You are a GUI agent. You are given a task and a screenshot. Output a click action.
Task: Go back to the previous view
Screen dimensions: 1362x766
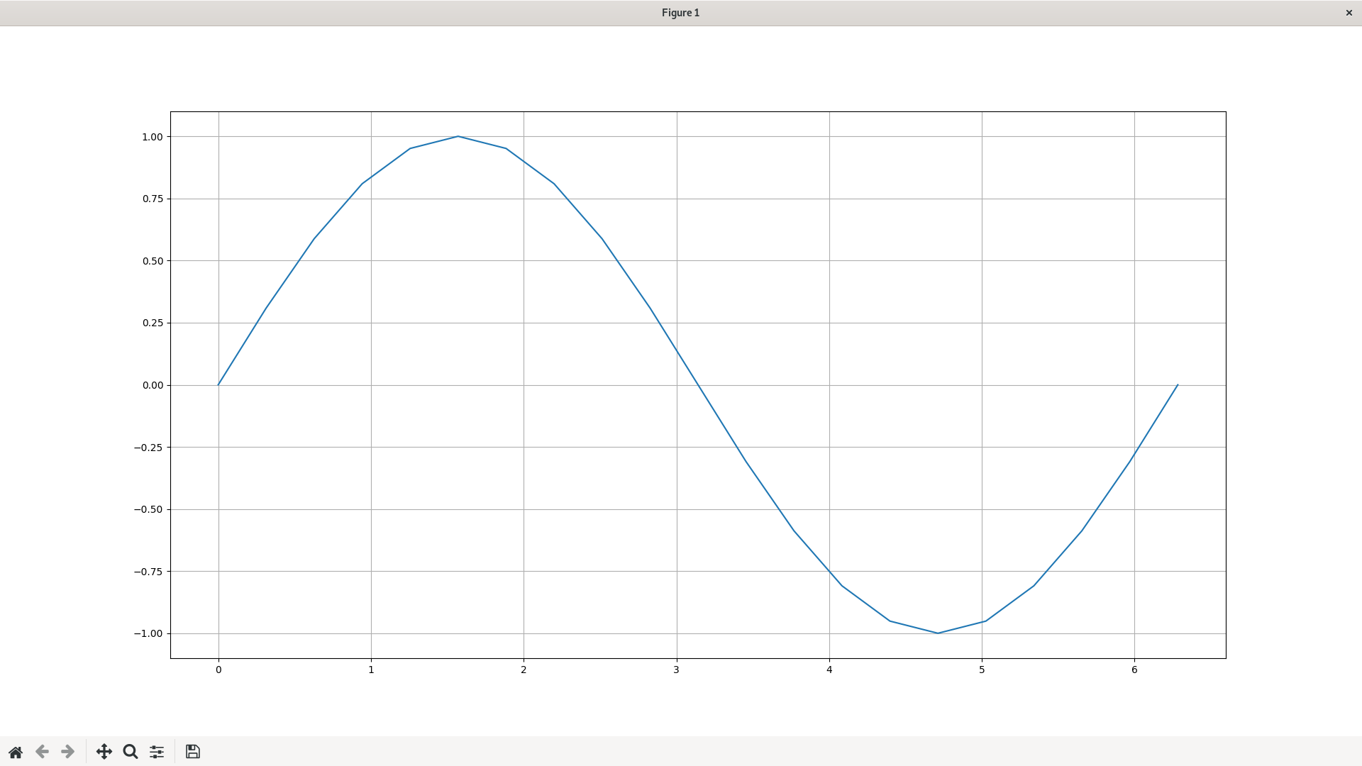[x=42, y=752]
